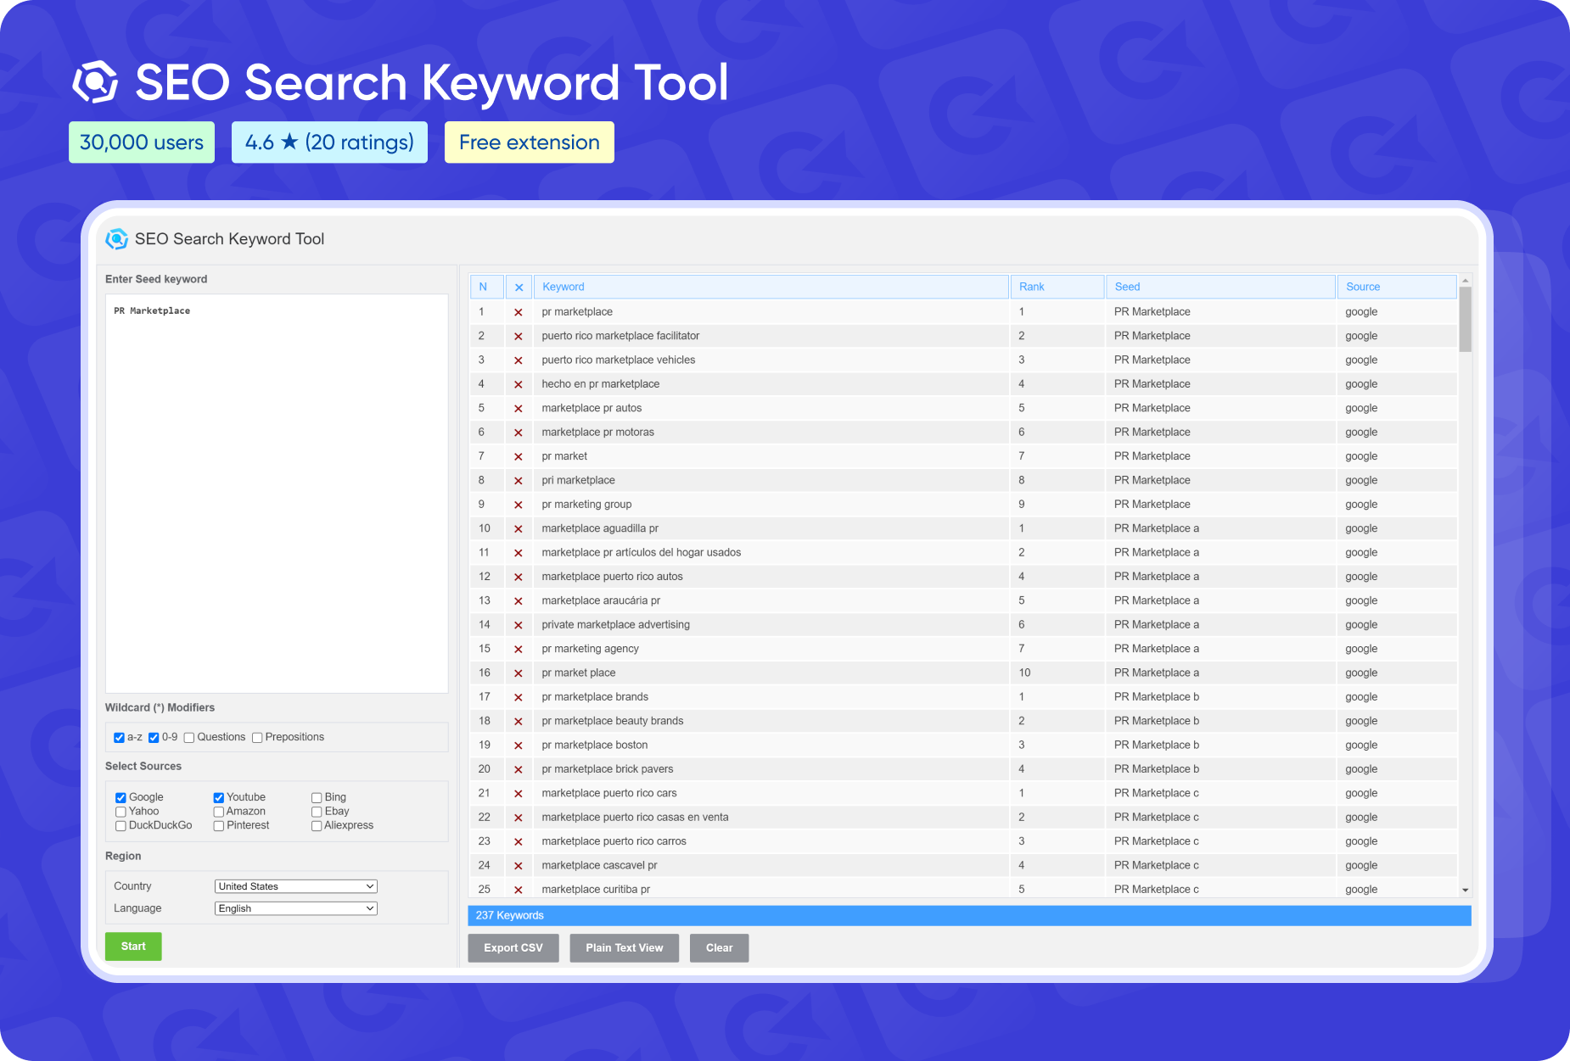Select the Source column header
The image size is (1570, 1061).
1363,287
